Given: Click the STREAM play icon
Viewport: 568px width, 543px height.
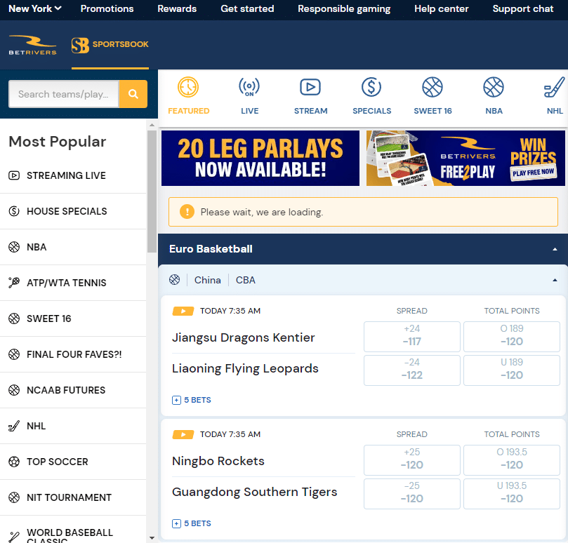Looking at the screenshot, I should 310,87.
